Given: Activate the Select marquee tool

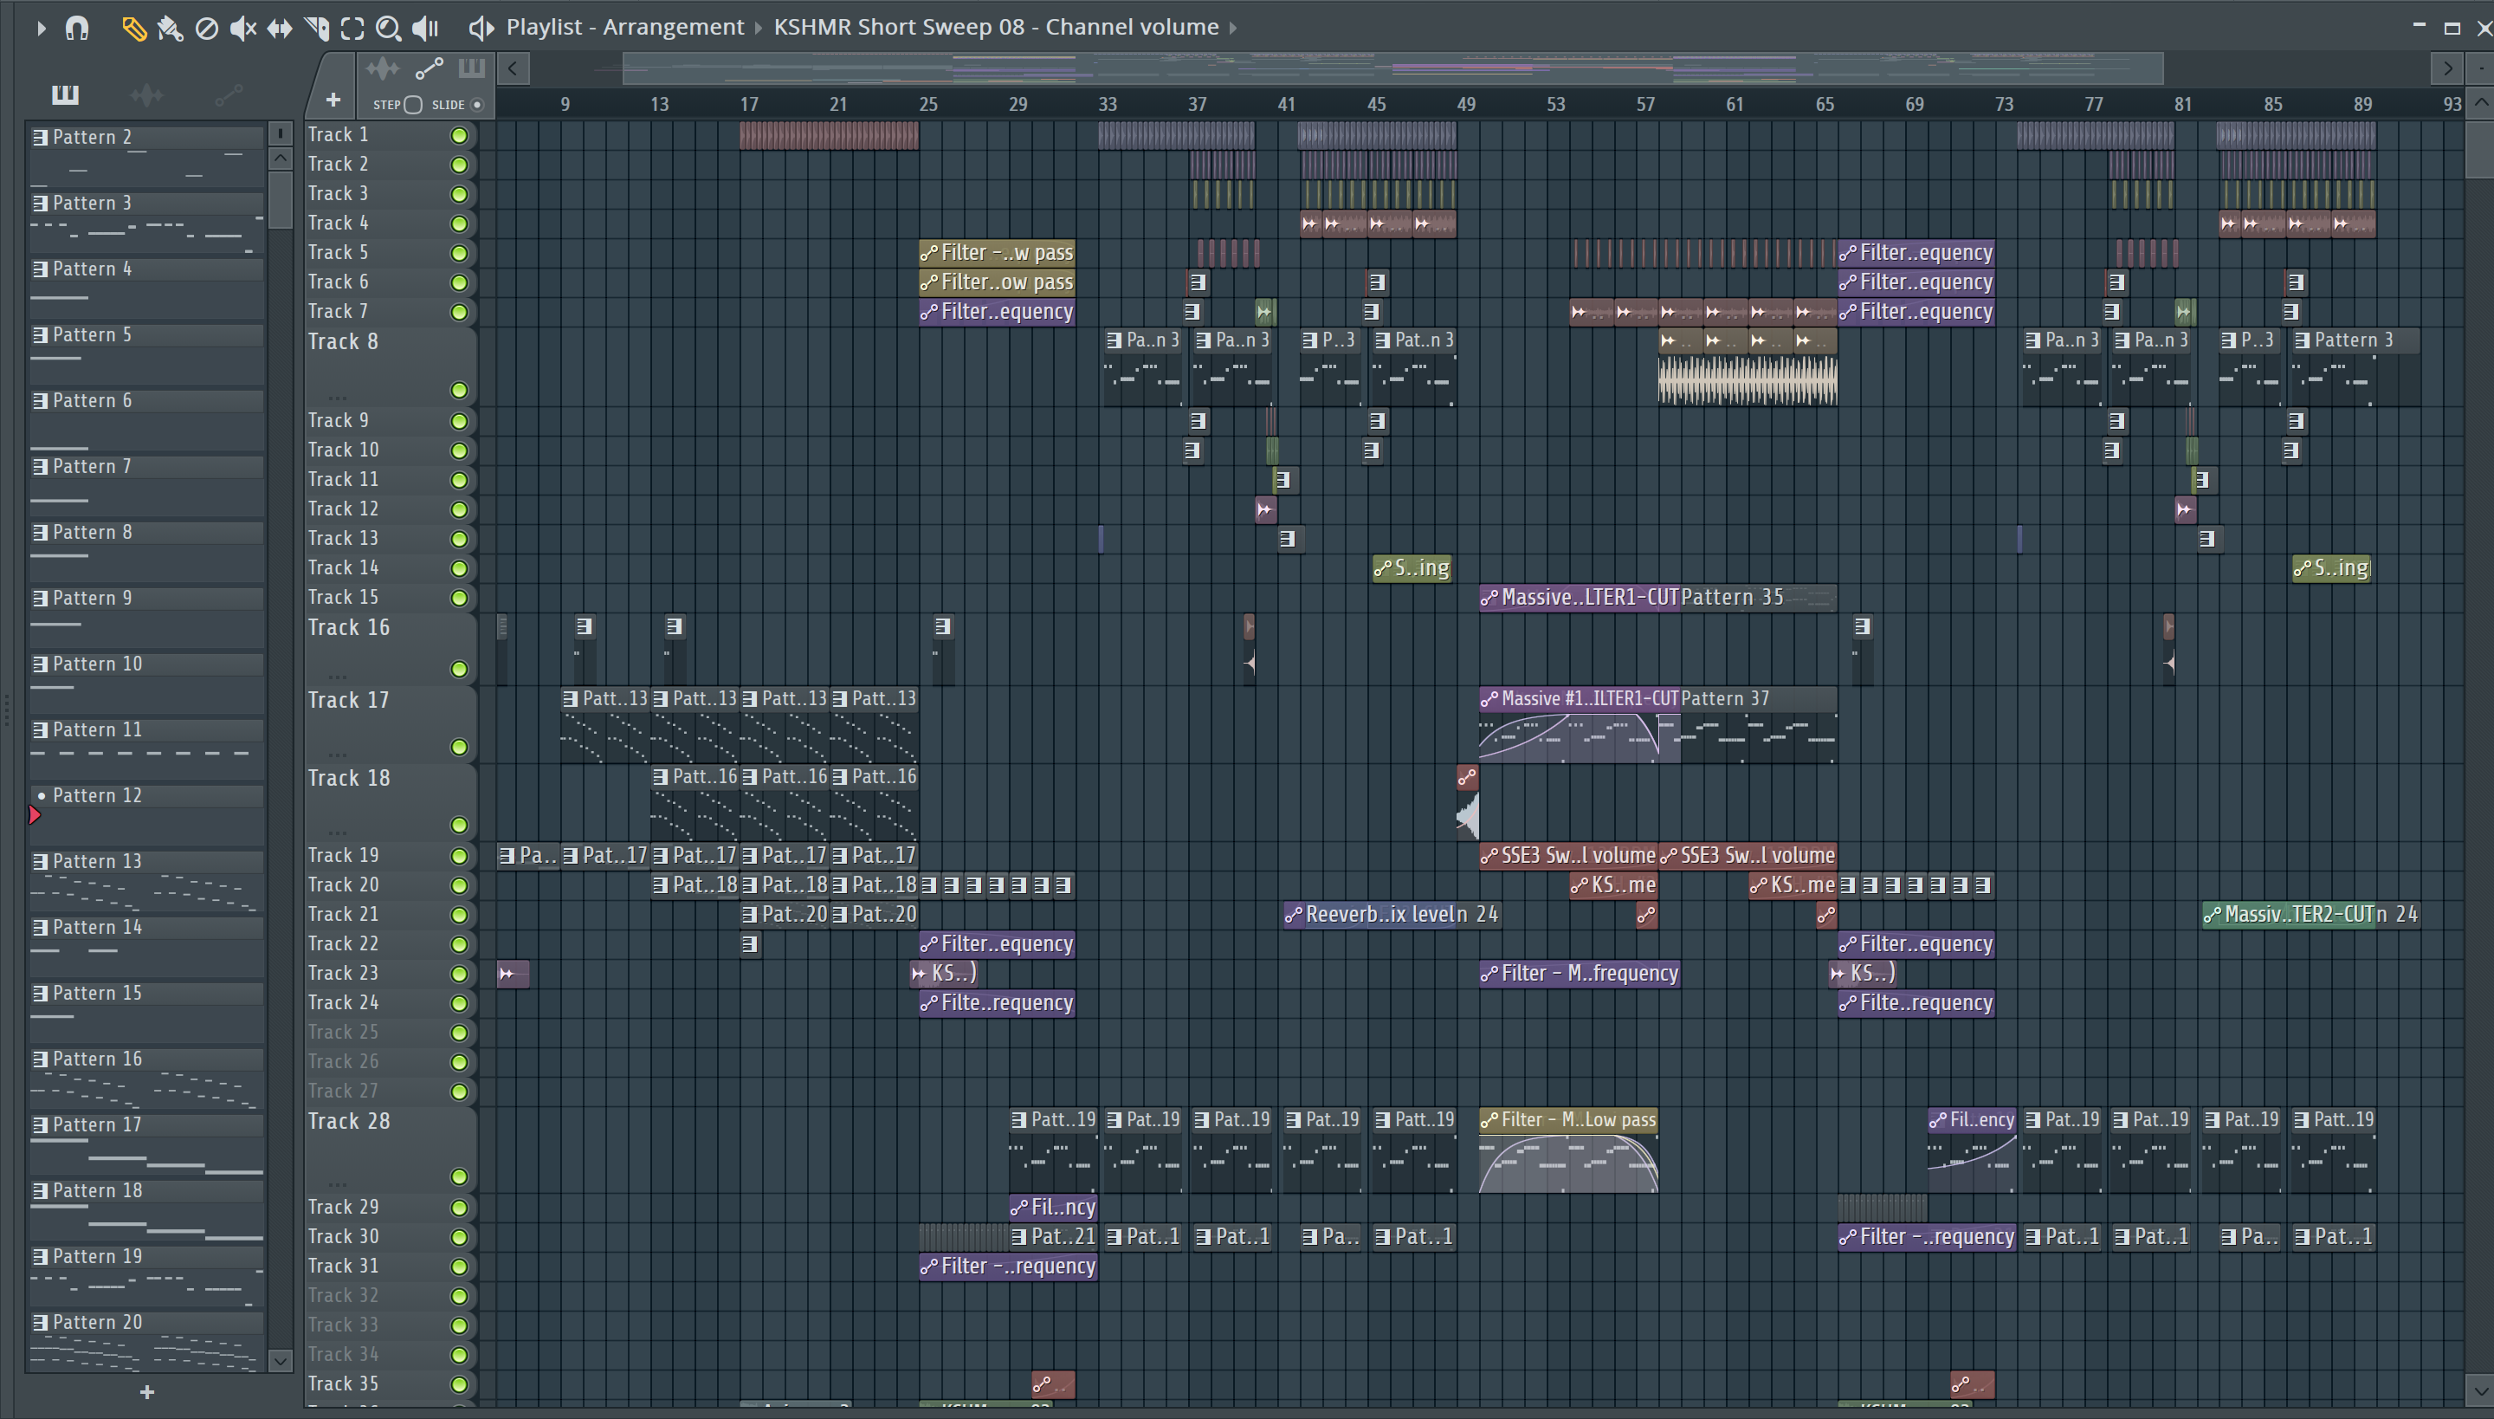Looking at the screenshot, I should coord(352,29).
